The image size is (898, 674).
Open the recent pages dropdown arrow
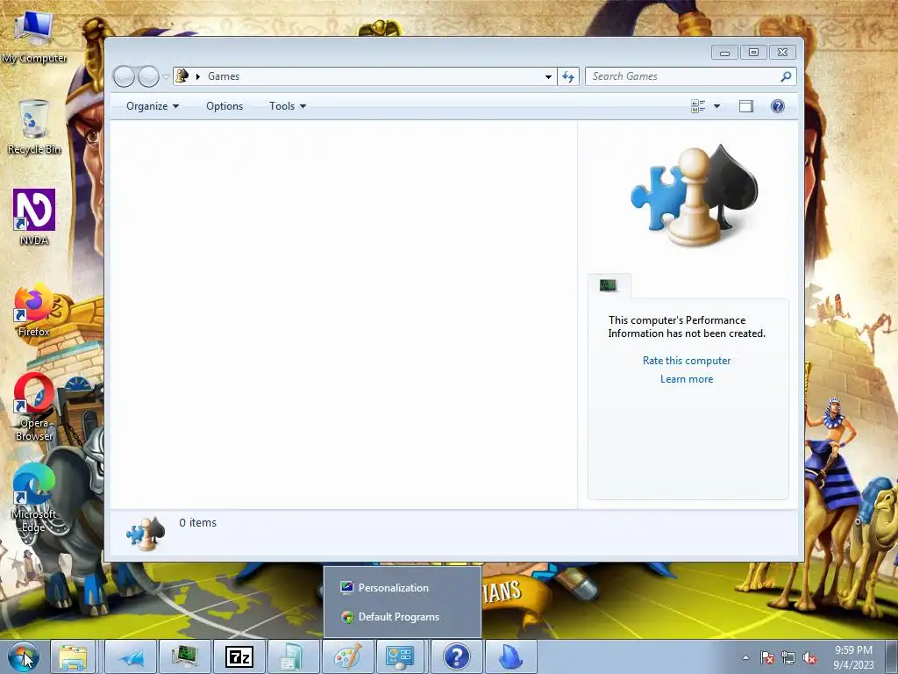click(x=166, y=76)
